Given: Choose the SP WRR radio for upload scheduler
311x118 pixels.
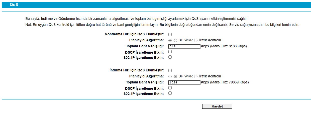Looking at the screenshot, I should [x=175, y=40].
